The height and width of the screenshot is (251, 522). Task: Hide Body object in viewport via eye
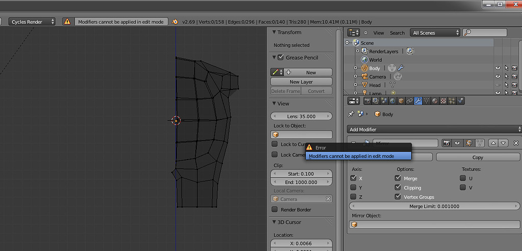tap(498, 68)
